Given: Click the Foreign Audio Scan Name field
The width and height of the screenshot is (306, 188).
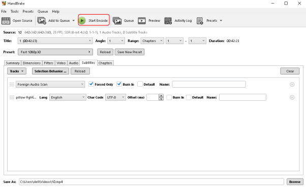Looking at the screenshot, I should tap(209, 84).
